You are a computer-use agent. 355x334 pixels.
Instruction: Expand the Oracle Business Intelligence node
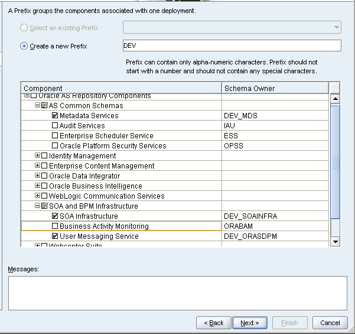(37, 186)
